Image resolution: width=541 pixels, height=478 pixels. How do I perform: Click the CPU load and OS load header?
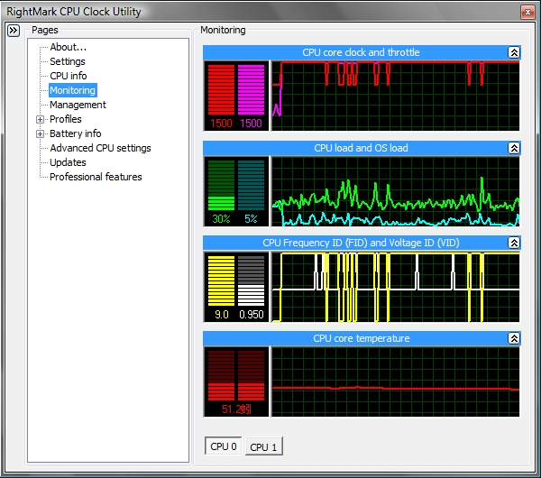(x=361, y=148)
